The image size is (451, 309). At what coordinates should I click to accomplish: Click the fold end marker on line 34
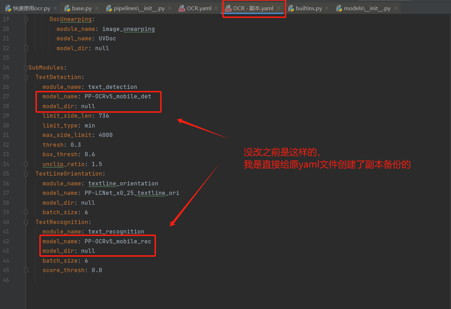click(x=26, y=164)
